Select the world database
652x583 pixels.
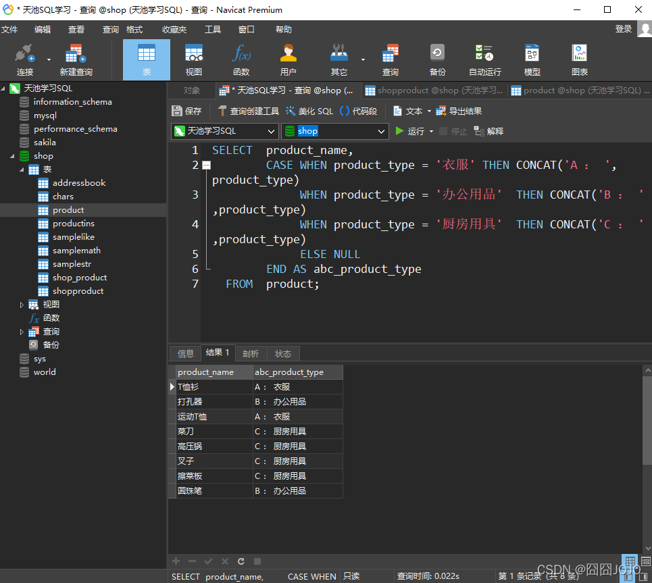[x=45, y=372]
